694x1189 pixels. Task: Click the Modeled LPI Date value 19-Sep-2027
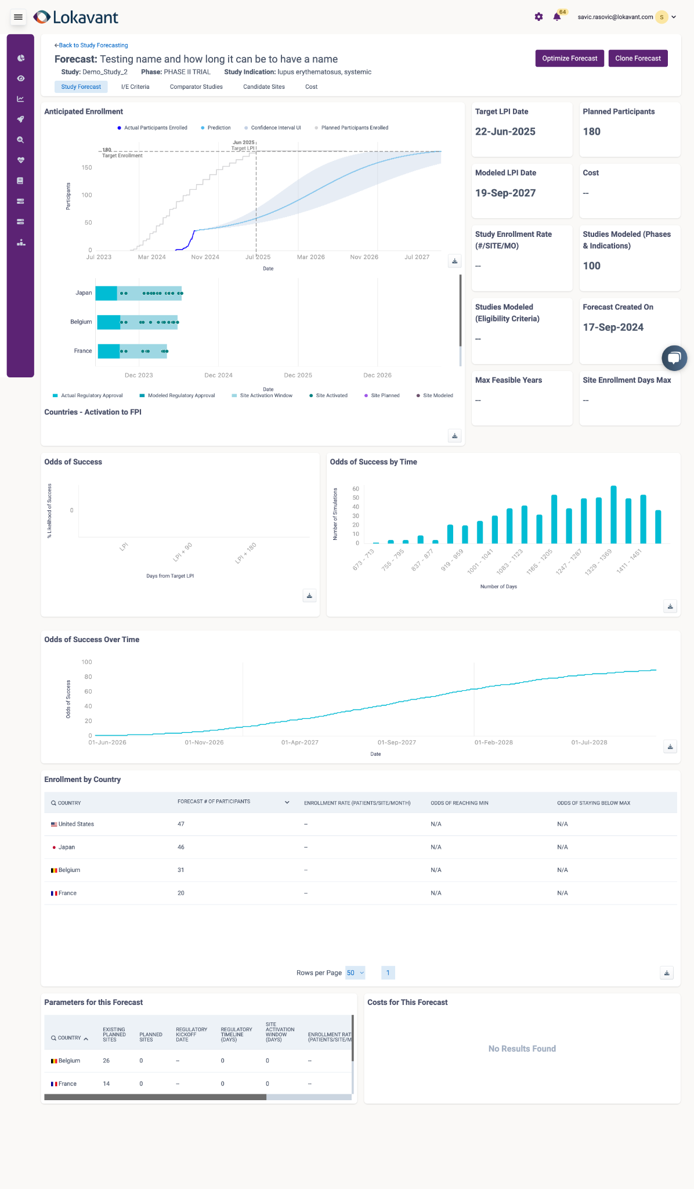click(x=505, y=193)
